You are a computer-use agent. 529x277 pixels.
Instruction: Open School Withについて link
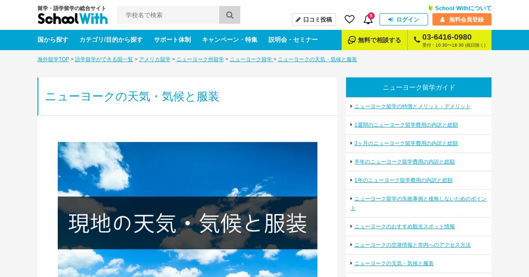460,8
